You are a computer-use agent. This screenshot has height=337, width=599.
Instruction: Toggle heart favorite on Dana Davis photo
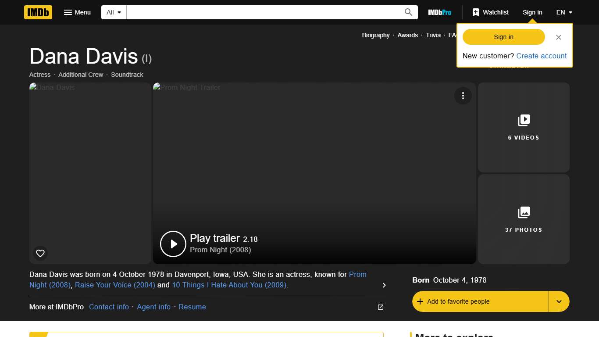click(x=40, y=253)
